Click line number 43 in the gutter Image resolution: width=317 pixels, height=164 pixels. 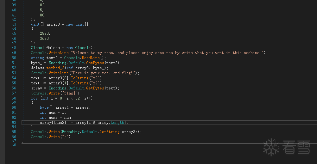click(x=14, y=24)
